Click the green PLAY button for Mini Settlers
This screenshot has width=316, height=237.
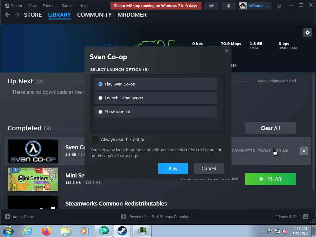270,179
